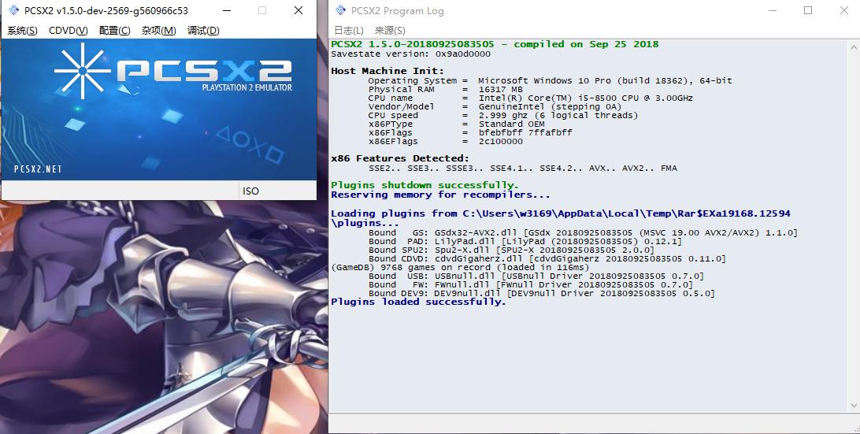Click the log scrollbar down arrow
Viewport: 860px width, 434px height.
854,406
